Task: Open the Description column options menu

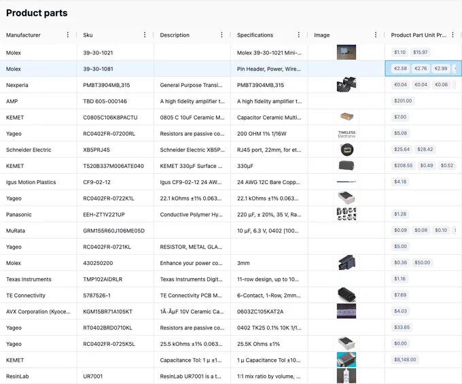Action: [x=221, y=35]
